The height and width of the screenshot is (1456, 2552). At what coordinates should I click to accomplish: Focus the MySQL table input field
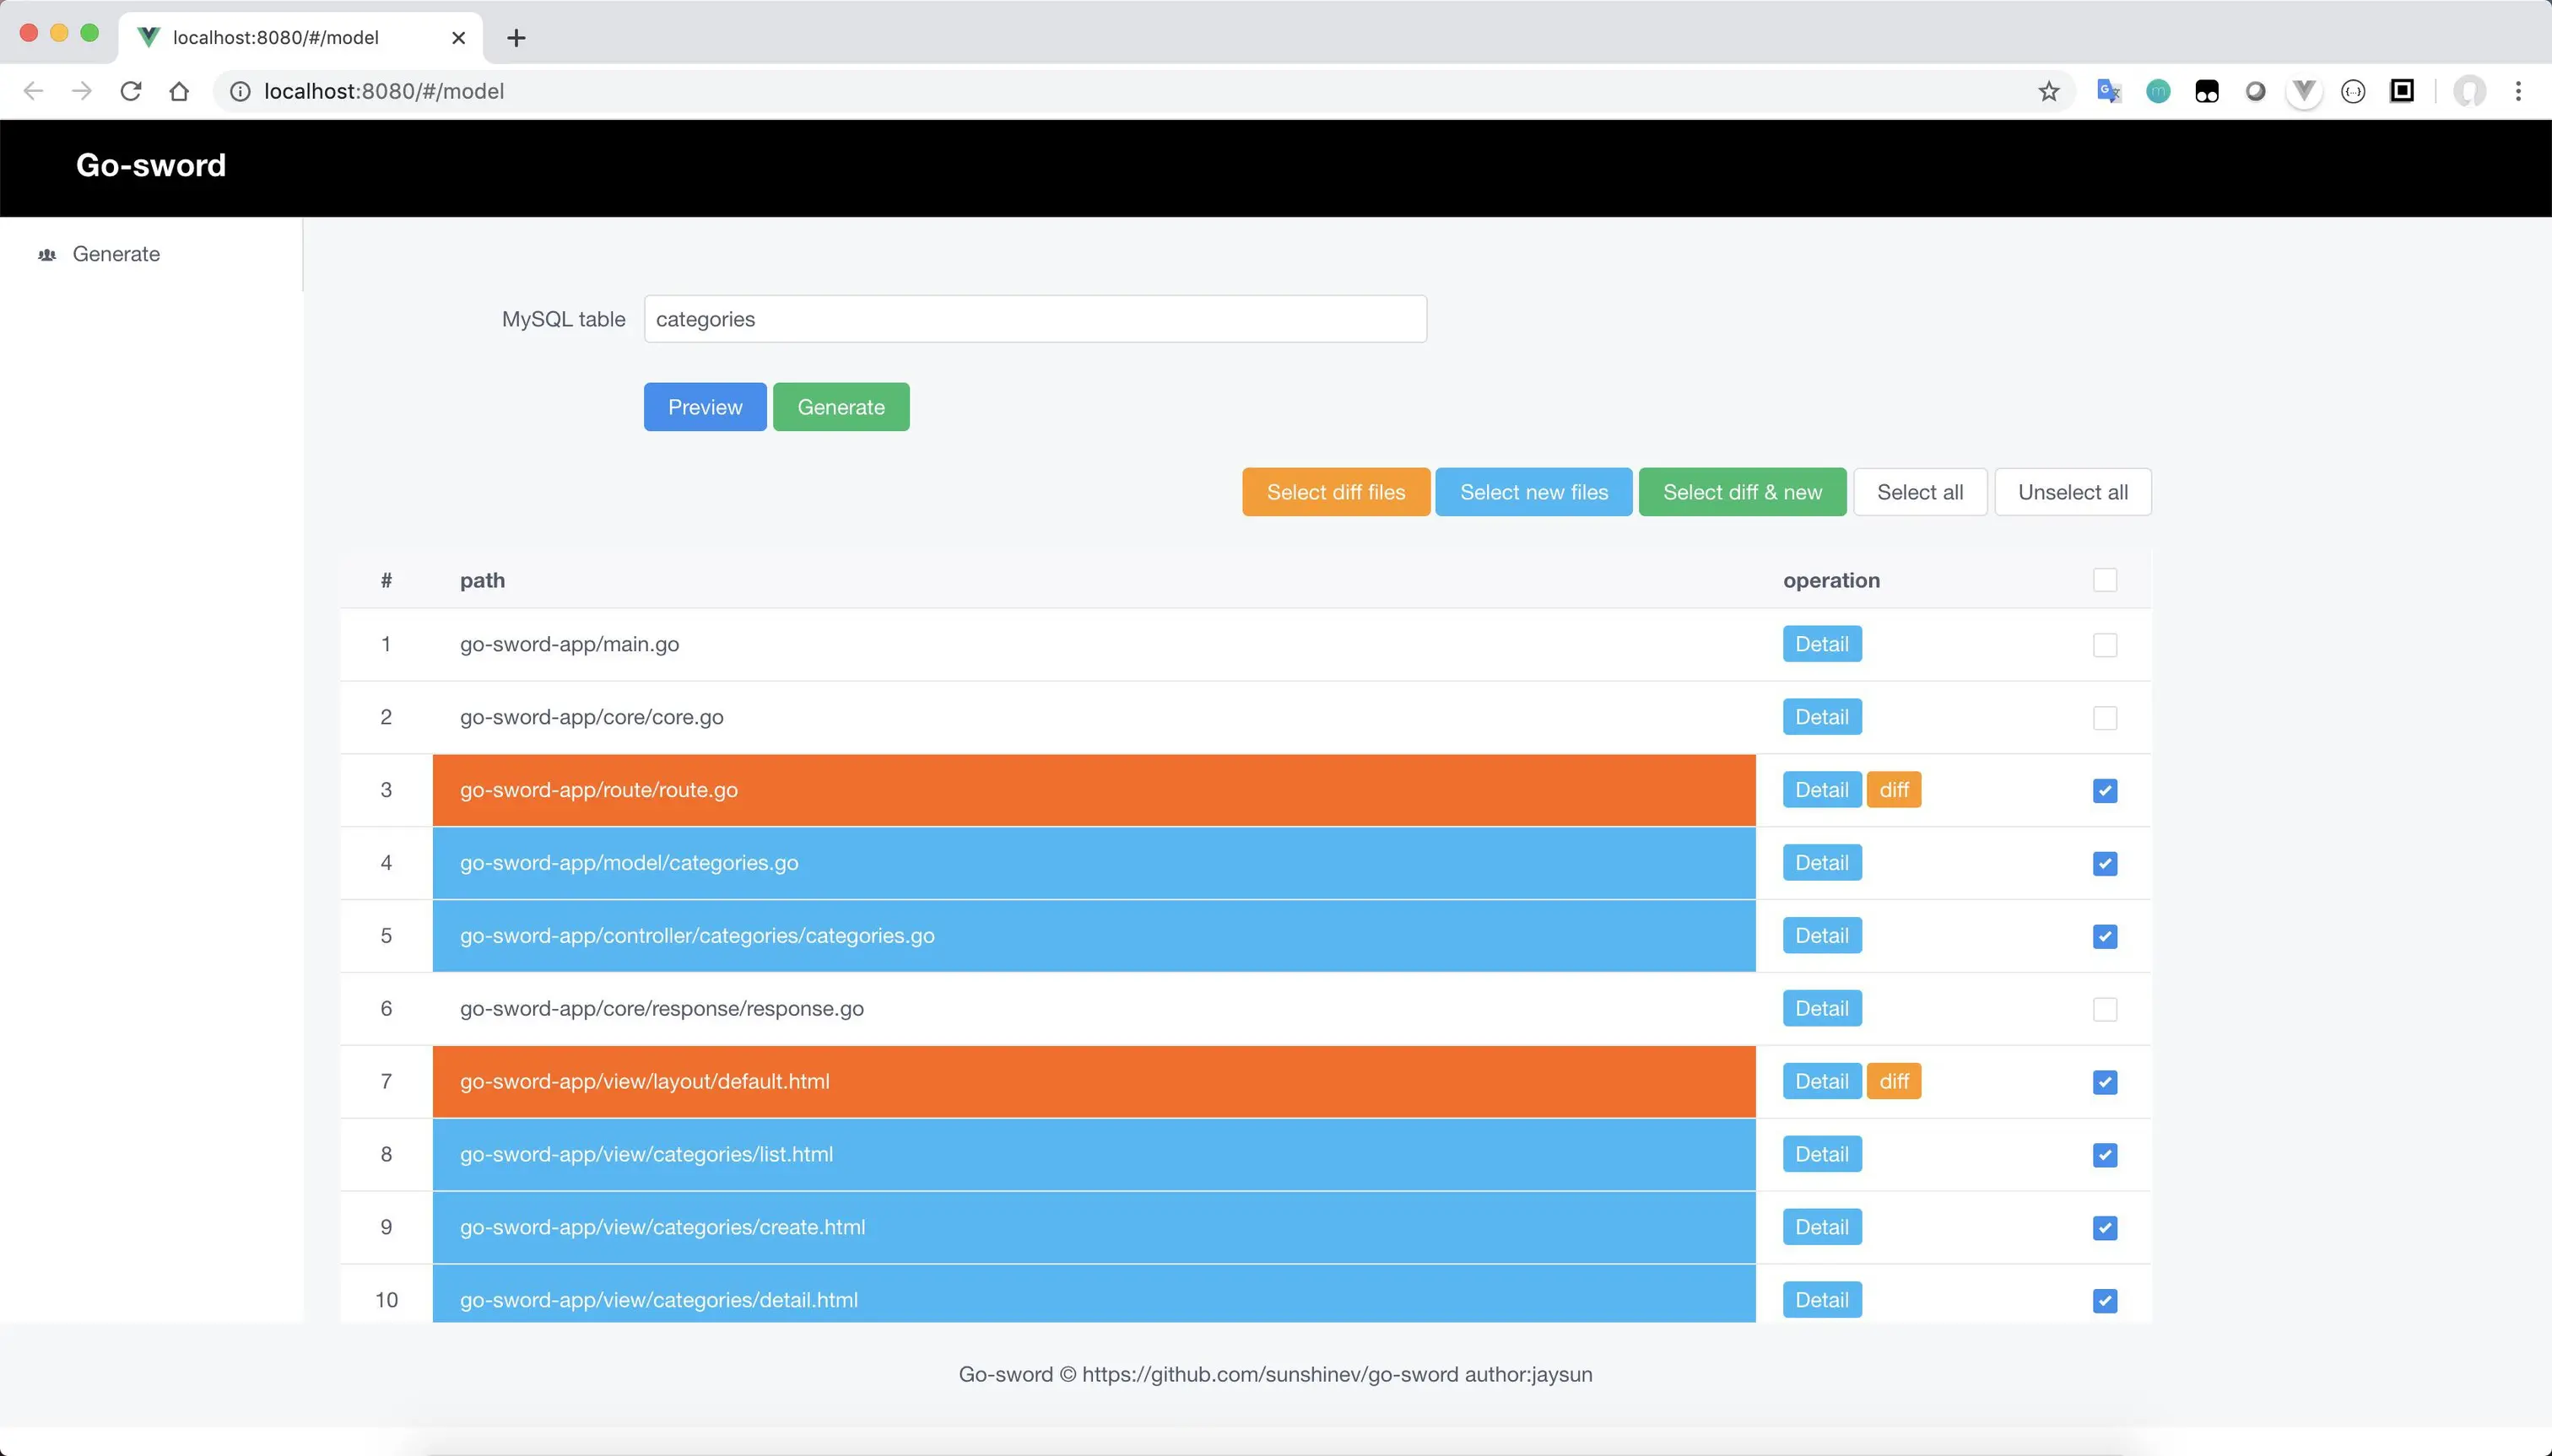tap(1035, 319)
